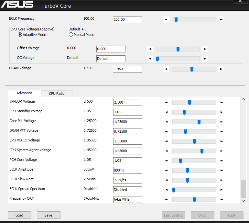Increase BCLK Amplitude with right arrow
The width and height of the screenshot is (249, 223).
point(222,170)
